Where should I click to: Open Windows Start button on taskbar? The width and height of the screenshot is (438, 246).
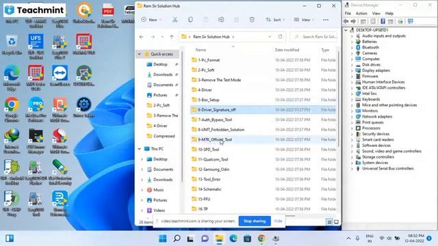pyautogui.click(x=163, y=238)
